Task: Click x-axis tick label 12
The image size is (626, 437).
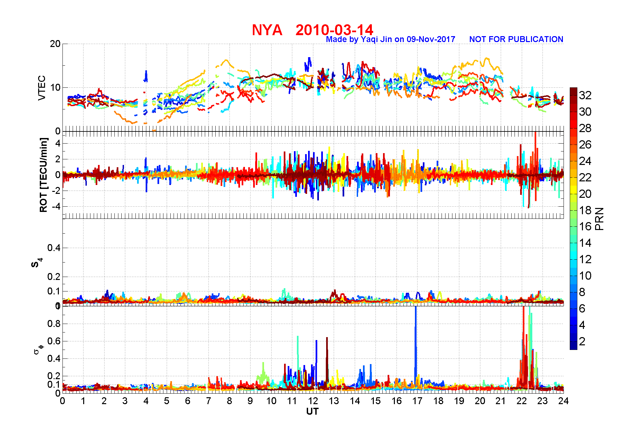Action: (313, 401)
